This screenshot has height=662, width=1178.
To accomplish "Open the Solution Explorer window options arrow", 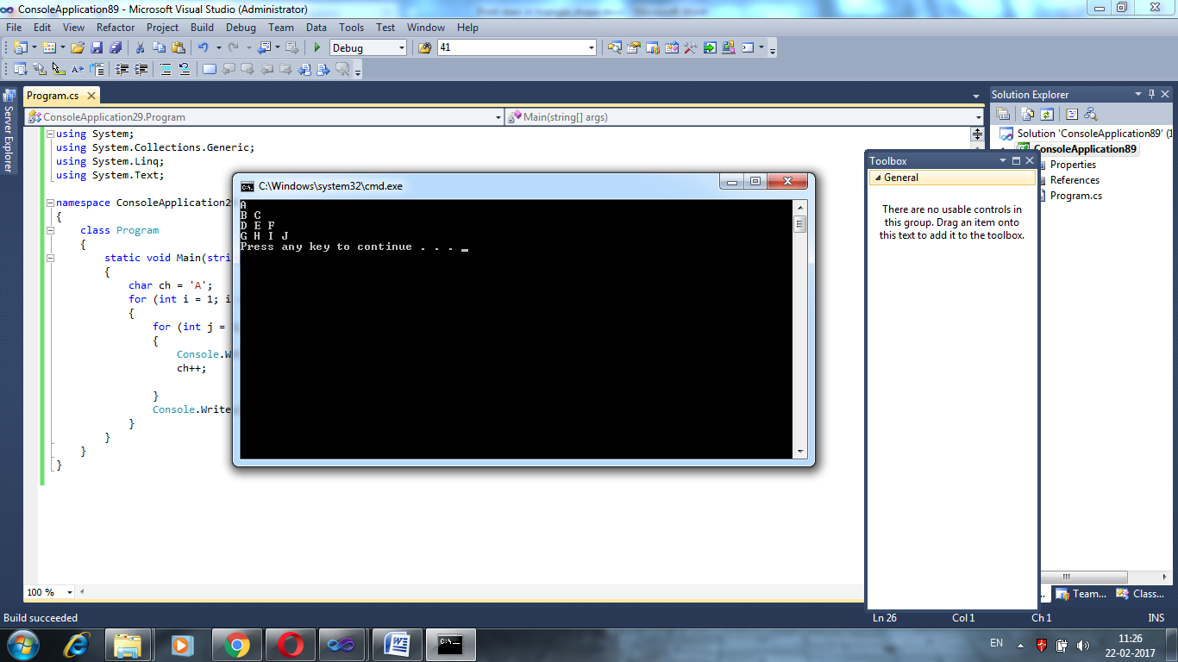I will 1137,94.
